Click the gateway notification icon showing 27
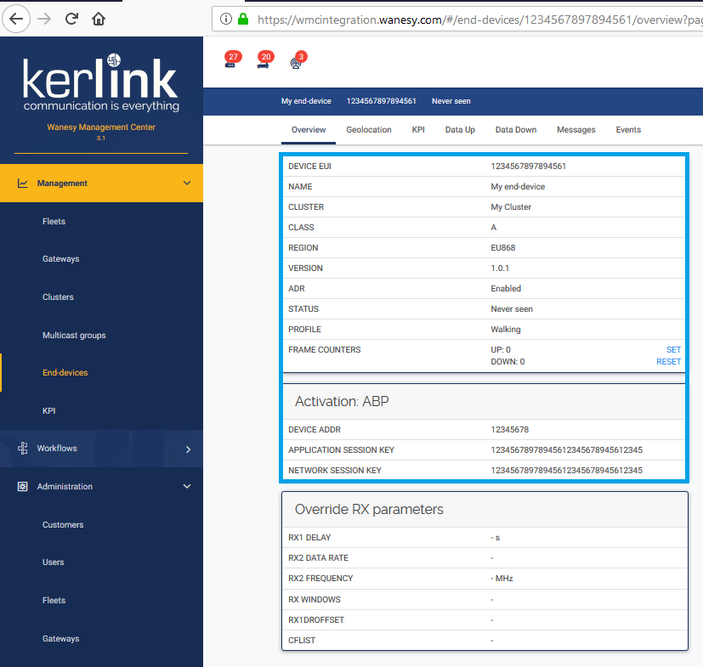This screenshot has width=703, height=667. (230, 61)
